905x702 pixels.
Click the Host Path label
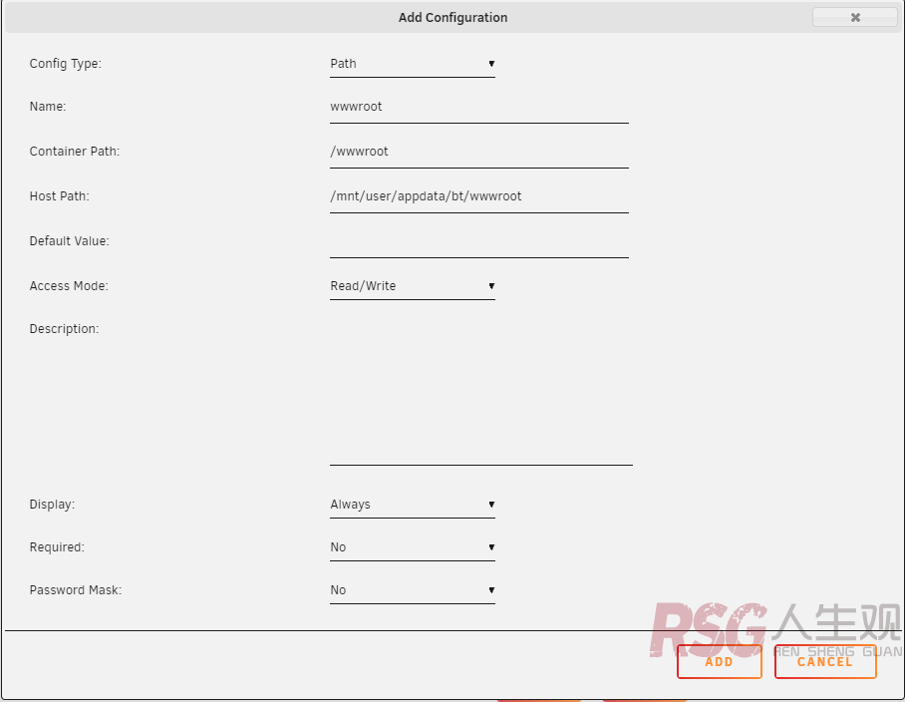60,196
